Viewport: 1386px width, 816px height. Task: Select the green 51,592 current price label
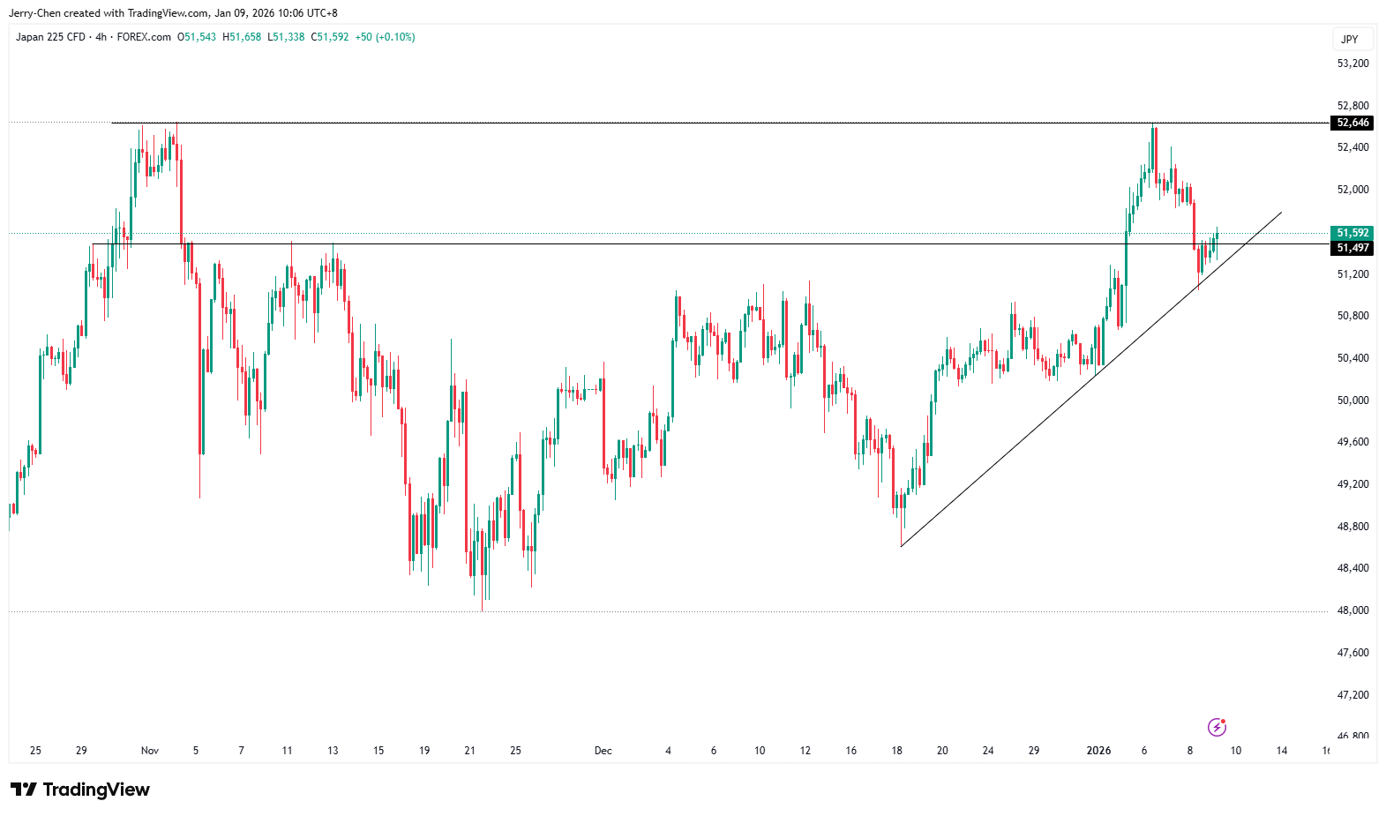tap(1352, 233)
